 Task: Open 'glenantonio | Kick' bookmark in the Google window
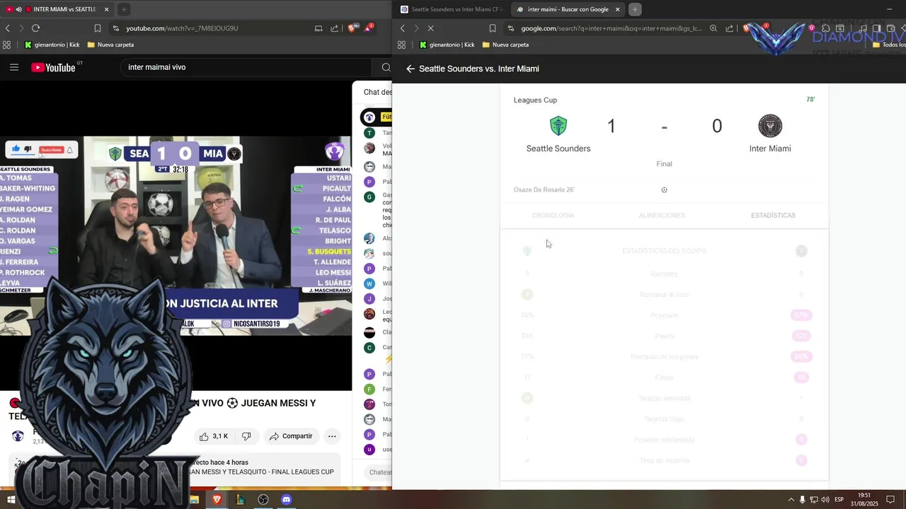447,45
